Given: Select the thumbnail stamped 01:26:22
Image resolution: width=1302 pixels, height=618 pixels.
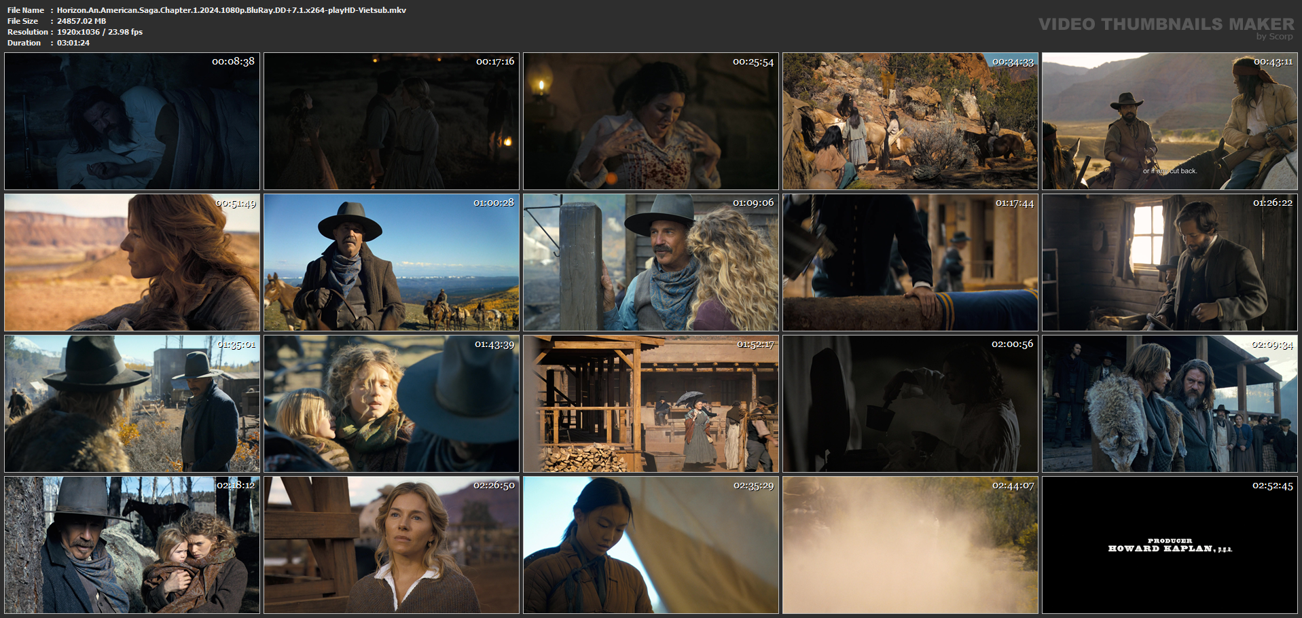Looking at the screenshot, I should coord(1170,263).
